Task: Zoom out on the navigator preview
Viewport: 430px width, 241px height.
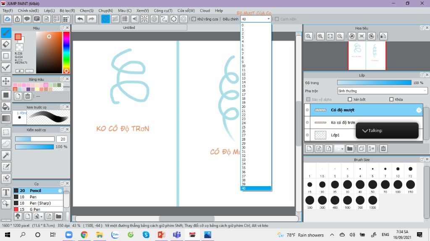Action: click(x=340, y=36)
